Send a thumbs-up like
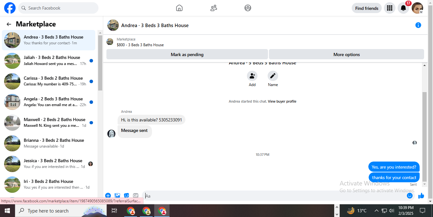The height and width of the screenshot is (217, 433). coord(421,196)
